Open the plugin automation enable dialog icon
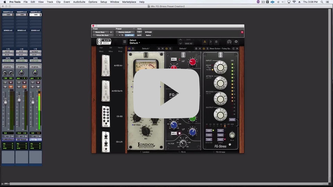 pyautogui.click(x=139, y=32)
